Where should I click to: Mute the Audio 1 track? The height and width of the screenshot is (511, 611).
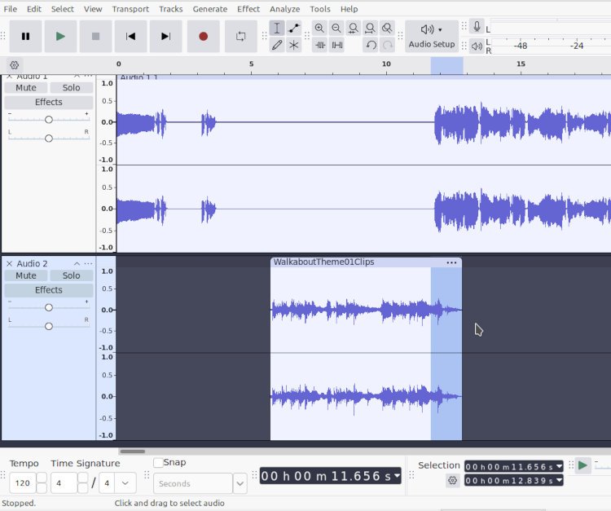point(26,88)
